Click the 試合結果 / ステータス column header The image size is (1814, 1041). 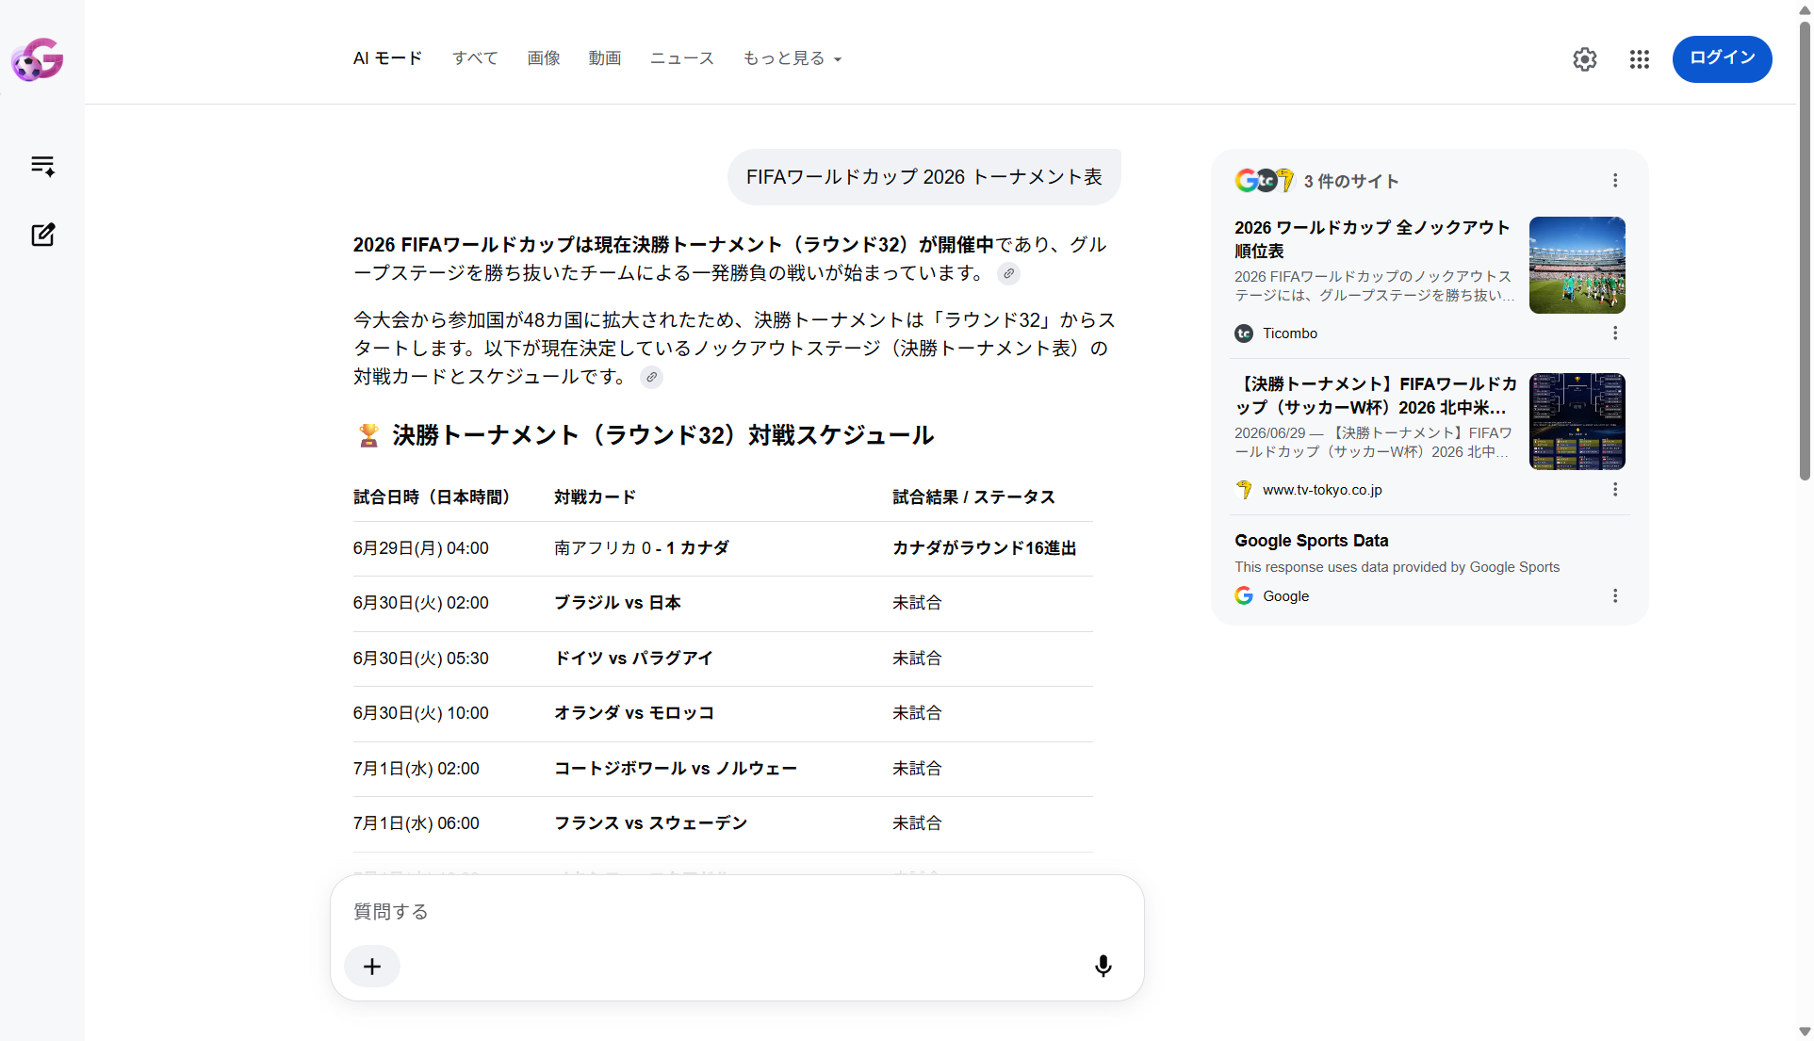(973, 497)
